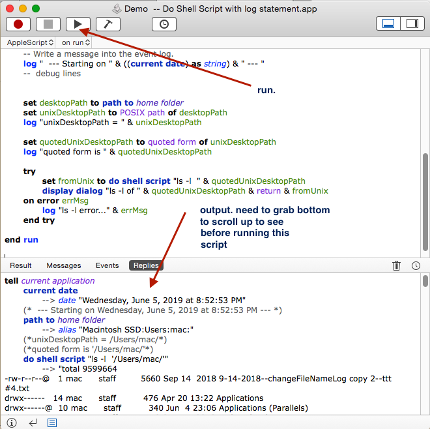Toggle the right sidebar pane view
The width and height of the screenshot is (430, 429).
click(x=412, y=23)
